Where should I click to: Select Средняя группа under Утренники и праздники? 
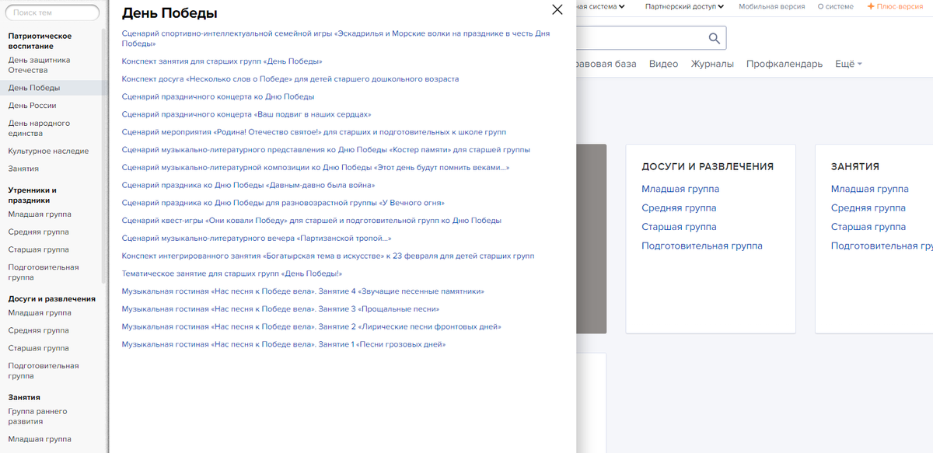38,232
